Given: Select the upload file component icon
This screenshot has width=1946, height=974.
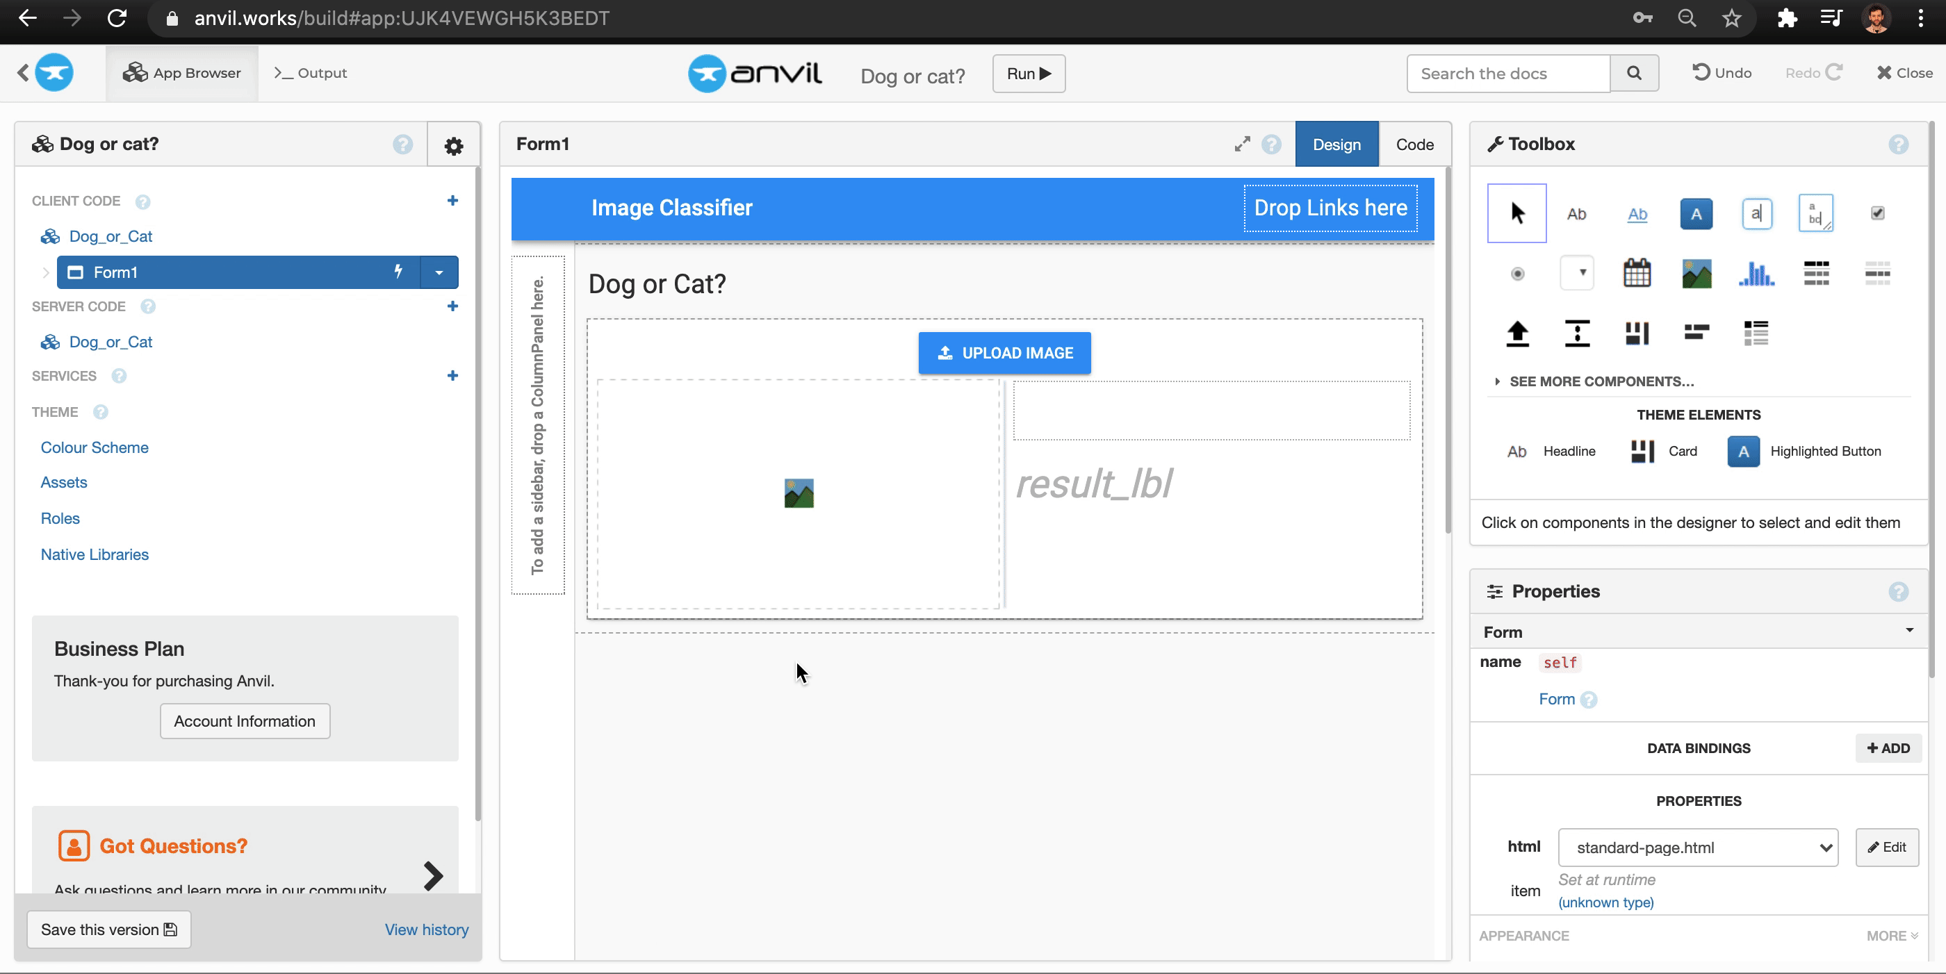Looking at the screenshot, I should tap(1516, 333).
